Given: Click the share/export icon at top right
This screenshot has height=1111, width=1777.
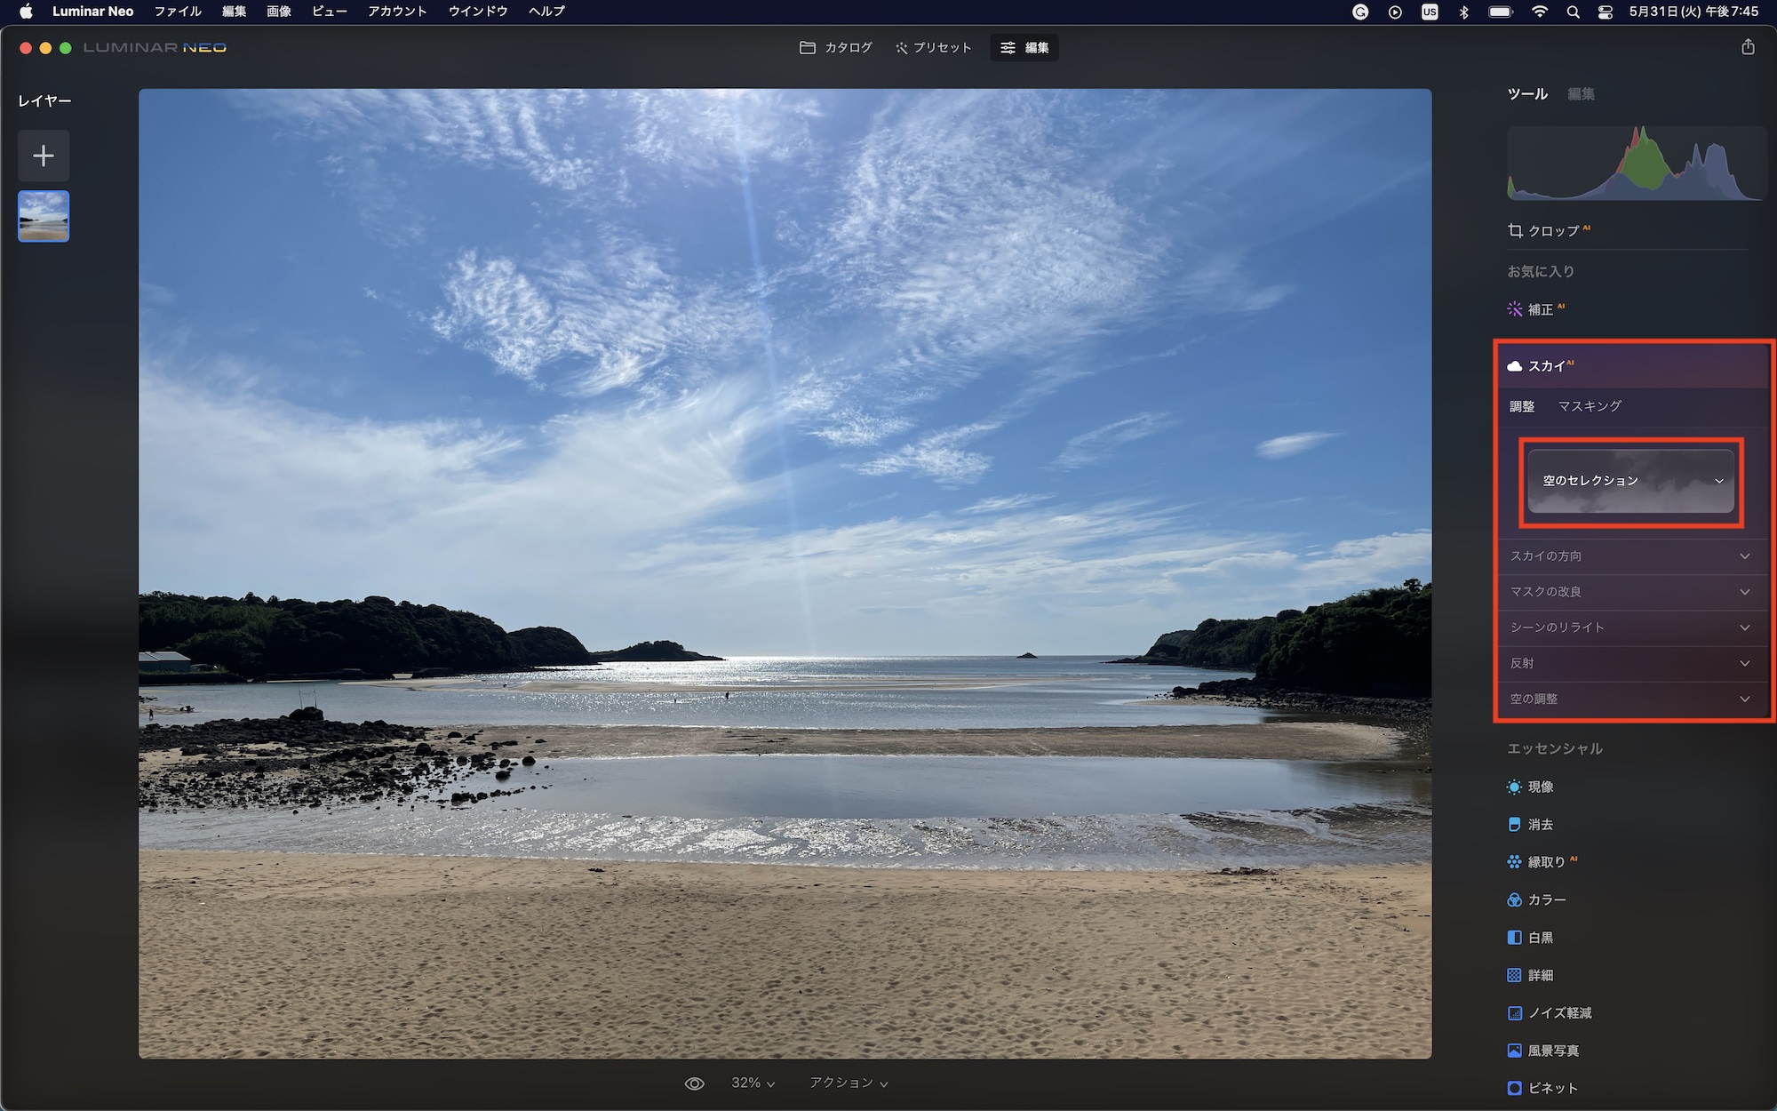Looking at the screenshot, I should coord(1748,47).
